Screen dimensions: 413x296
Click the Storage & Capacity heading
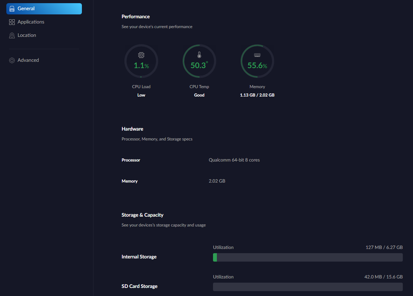(142, 215)
